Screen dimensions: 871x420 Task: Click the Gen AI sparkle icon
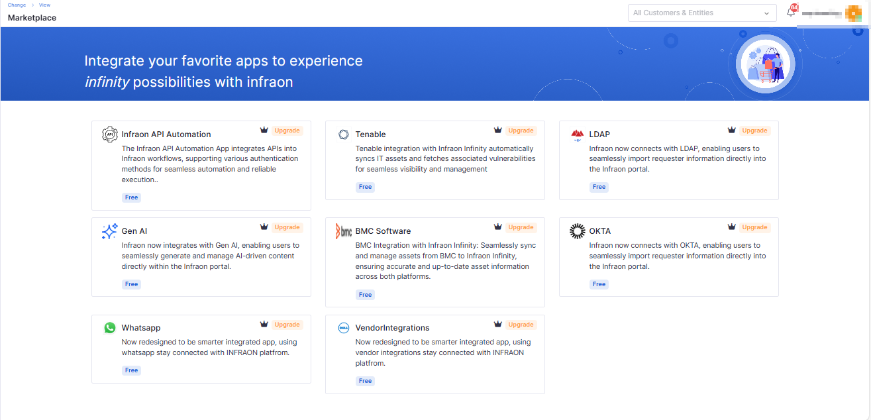point(109,231)
